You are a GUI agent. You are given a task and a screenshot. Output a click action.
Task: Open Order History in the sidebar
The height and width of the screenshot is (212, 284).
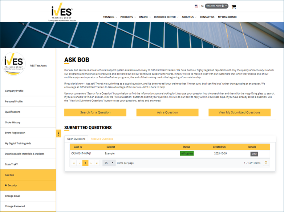pyautogui.click(x=13, y=123)
